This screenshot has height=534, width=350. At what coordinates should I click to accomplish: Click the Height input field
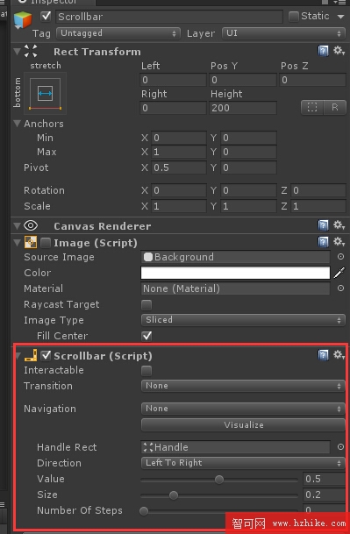243,108
